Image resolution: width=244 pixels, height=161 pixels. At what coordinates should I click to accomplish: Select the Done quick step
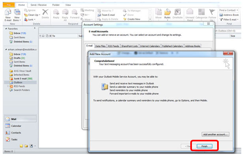point(128,15)
